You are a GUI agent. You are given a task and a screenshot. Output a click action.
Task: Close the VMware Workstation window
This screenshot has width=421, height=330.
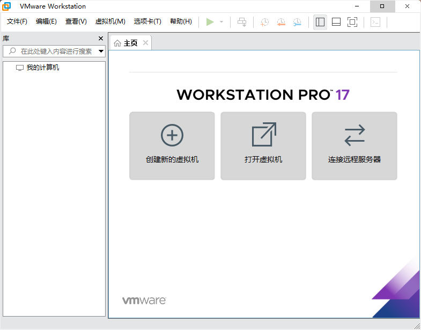coord(407,6)
